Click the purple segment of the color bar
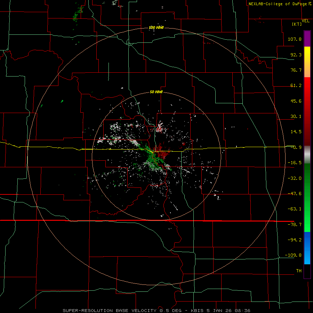The image size is (313, 313). pos(307,39)
